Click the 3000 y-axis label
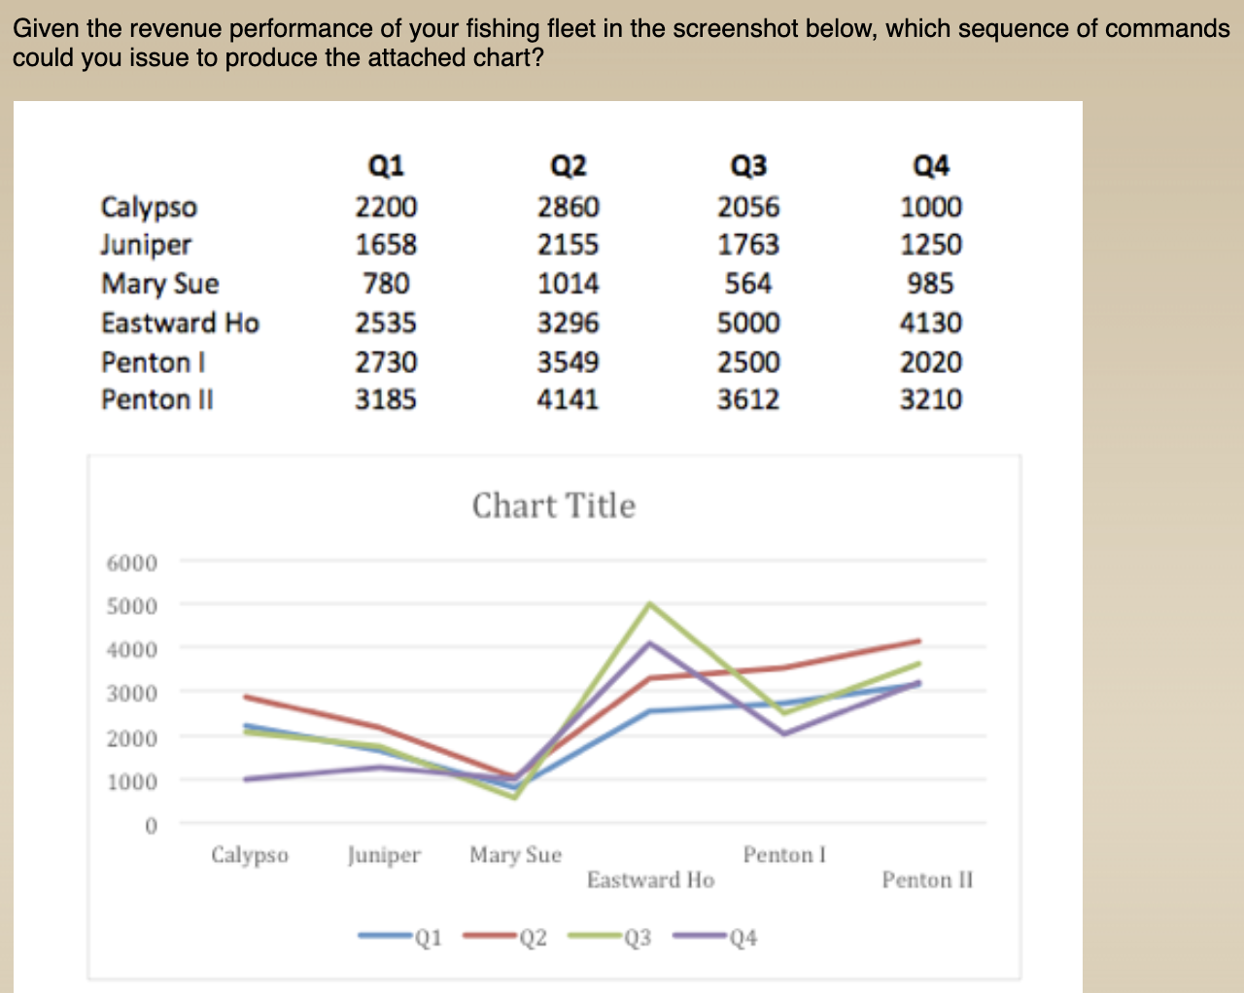The image size is (1244, 993). click(131, 694)
